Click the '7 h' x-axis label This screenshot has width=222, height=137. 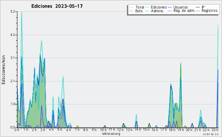tap(77, 130)
